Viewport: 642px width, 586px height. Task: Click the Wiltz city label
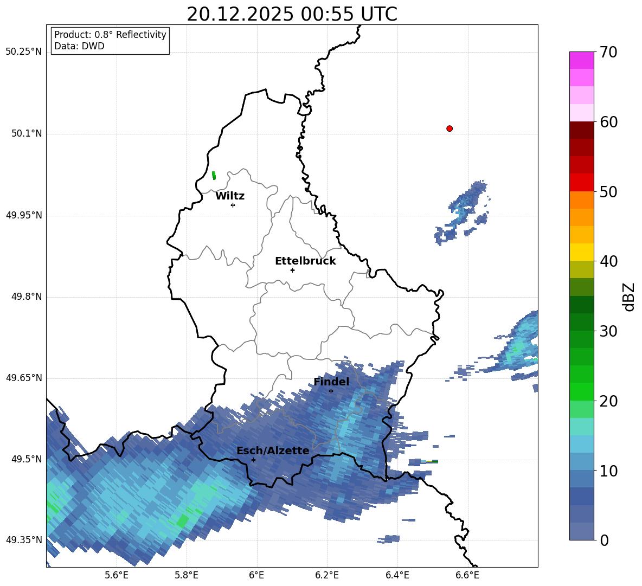click(230, 196)
